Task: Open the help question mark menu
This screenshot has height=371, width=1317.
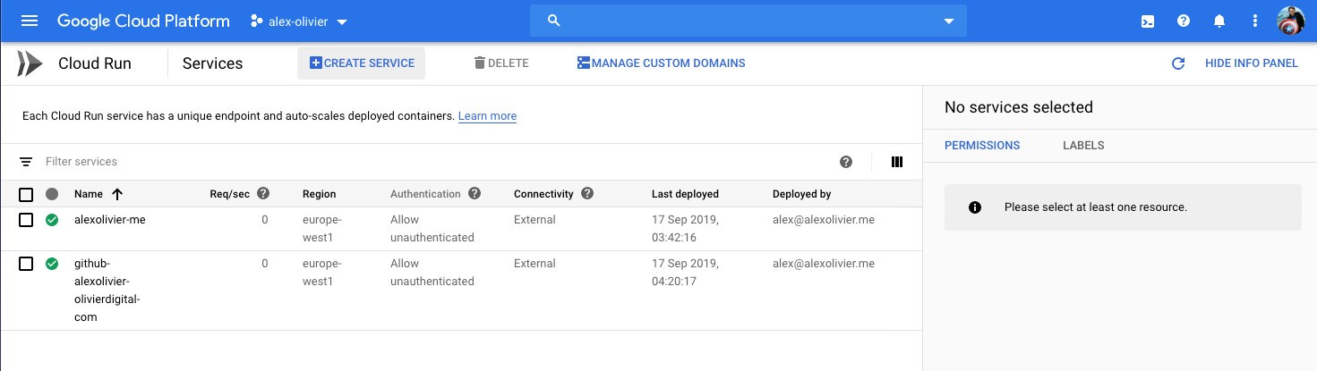Action: click(x=1184, y=21)
